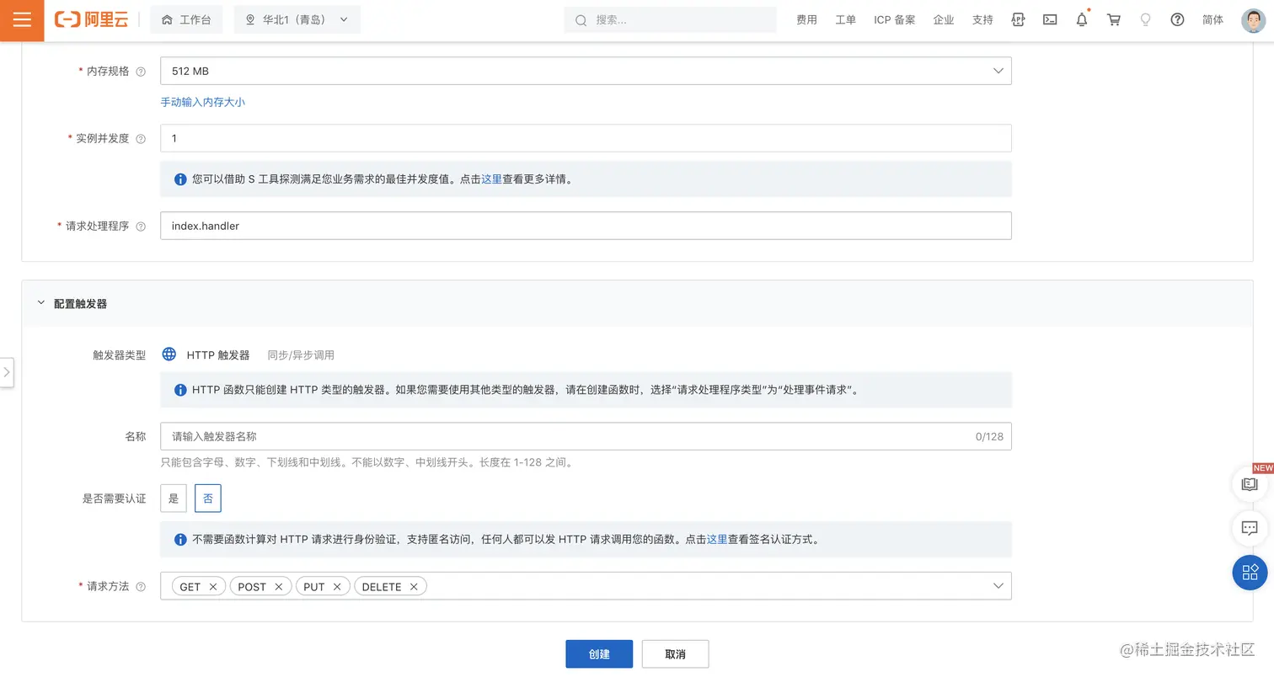The width and height of the screenshot is (1274, 677).
Task: Open the 支持 menu
Action: (x=982, y=20)
